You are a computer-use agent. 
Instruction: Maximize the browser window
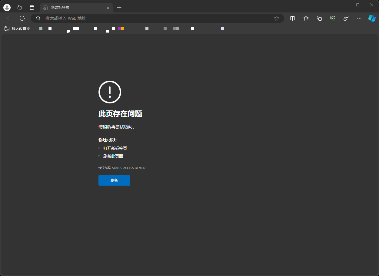pos(358,5)
